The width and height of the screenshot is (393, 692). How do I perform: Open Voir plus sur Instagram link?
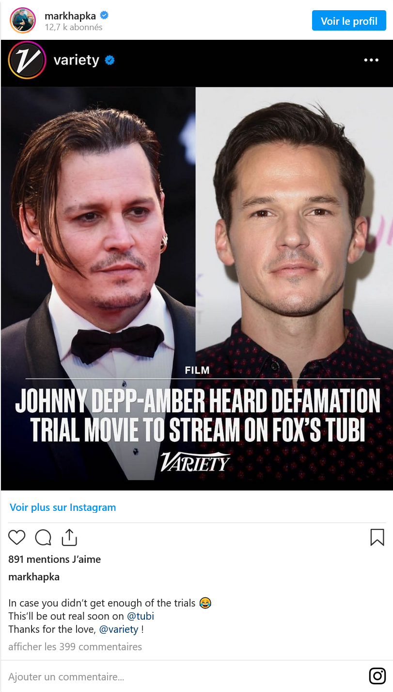click(63, 507)
